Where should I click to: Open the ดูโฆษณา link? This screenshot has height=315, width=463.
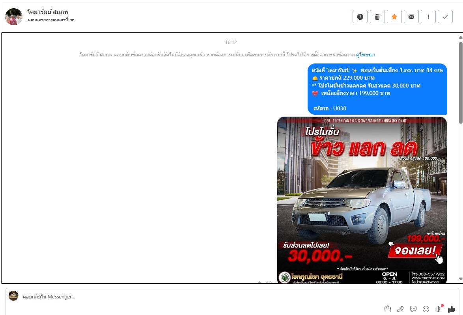point(366,55)
